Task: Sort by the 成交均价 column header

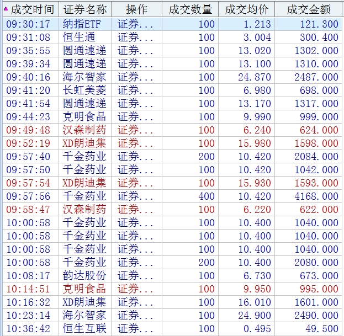Action: click(x=247, y=9)
